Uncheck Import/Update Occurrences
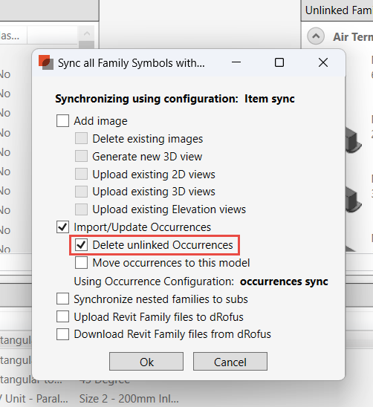Viewport: 373px width, 407px height. tap(62, 227)
